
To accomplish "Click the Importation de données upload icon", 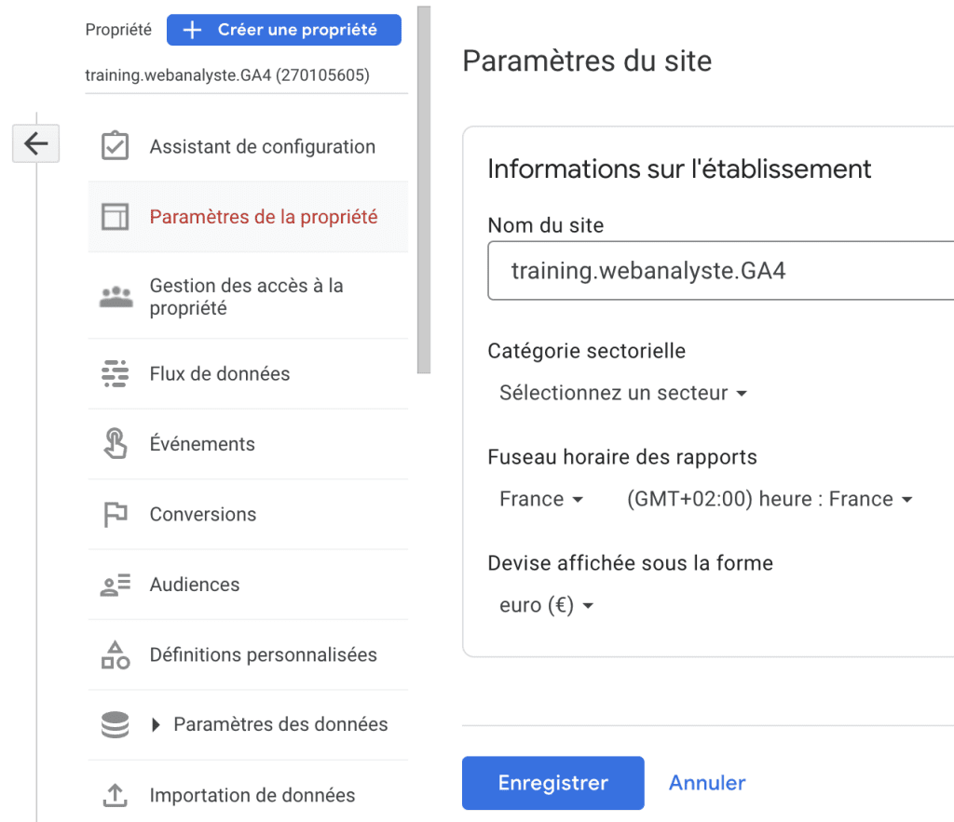I will (x=115, y=795).
